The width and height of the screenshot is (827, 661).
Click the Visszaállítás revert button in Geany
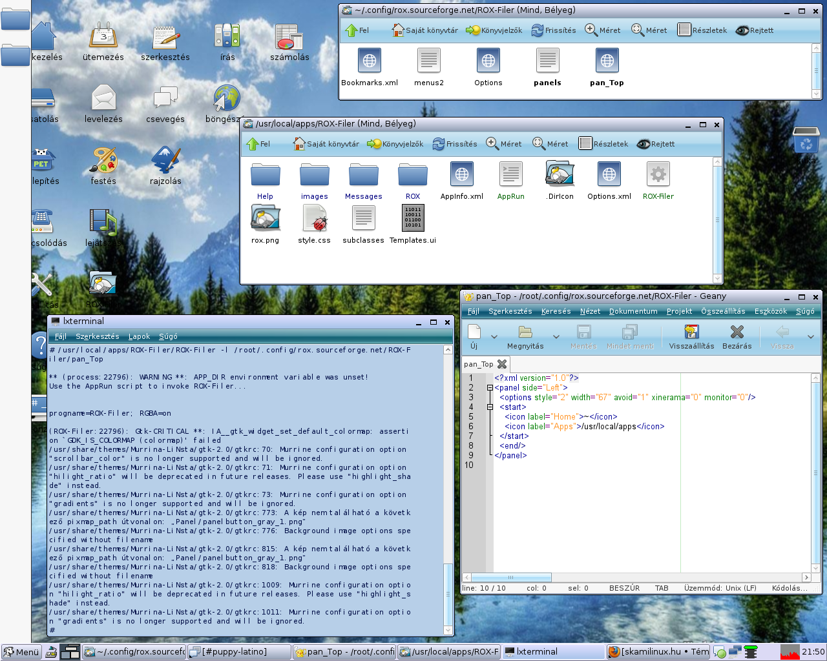(x=691, y=337)
